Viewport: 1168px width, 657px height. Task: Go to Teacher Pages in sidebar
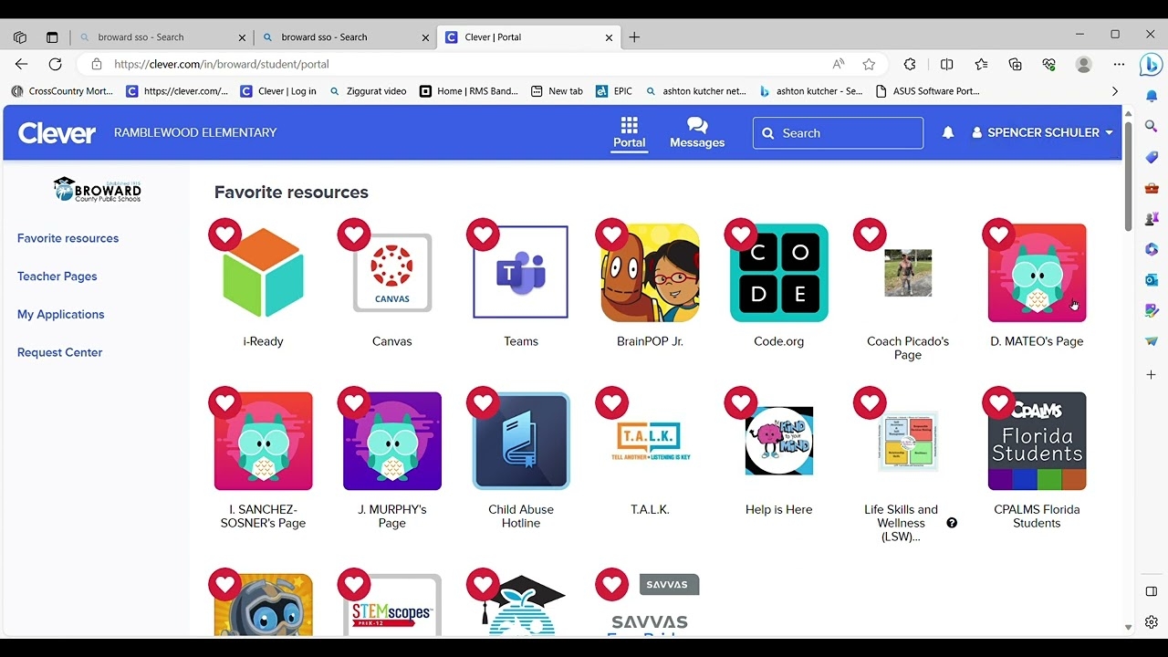pyautogui.click(x=57, y=276)
